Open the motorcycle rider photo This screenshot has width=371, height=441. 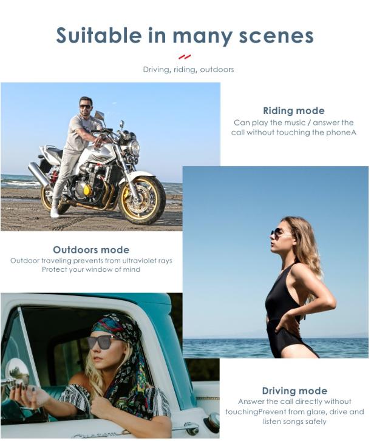[92, 157]
